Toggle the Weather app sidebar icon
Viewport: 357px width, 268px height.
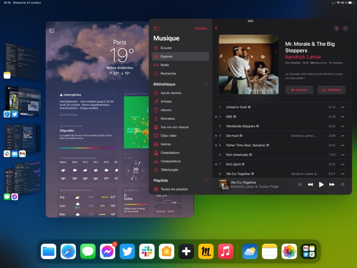(52, 30)
